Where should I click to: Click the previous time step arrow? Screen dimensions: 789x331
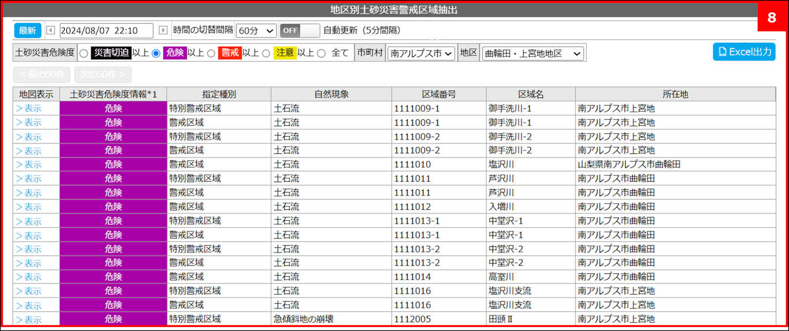pos(50,31)
